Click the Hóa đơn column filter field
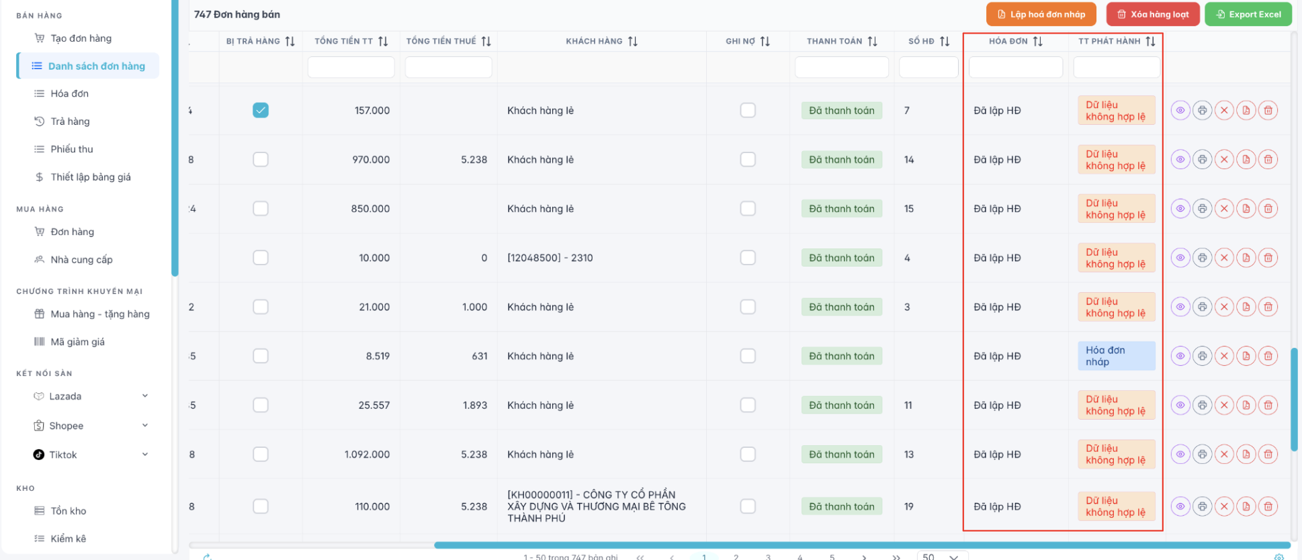 pos(1015,67)
